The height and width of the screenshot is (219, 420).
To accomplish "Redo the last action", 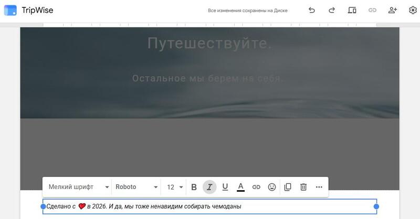I will (x=332, y=10).
